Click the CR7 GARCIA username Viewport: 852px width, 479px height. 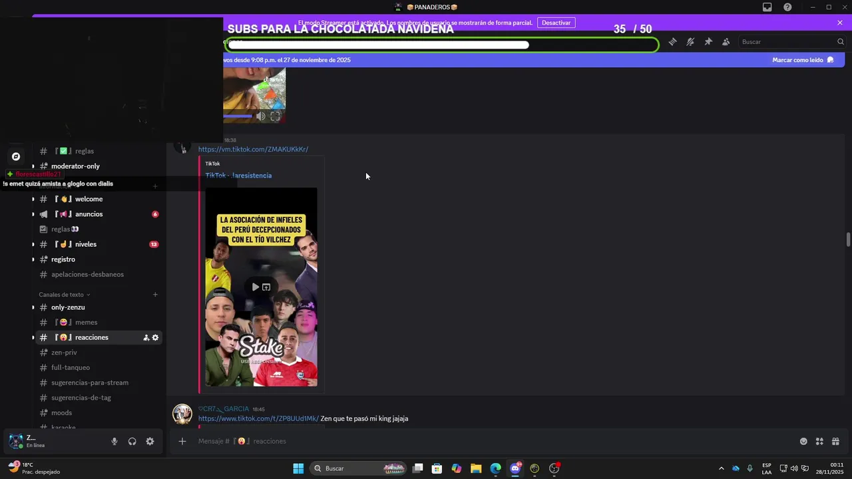coord(224,409)
